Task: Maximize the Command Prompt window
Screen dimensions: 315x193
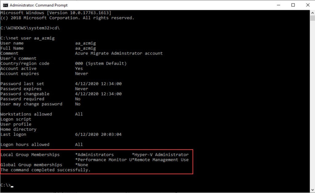Action: tap(293, 5)
